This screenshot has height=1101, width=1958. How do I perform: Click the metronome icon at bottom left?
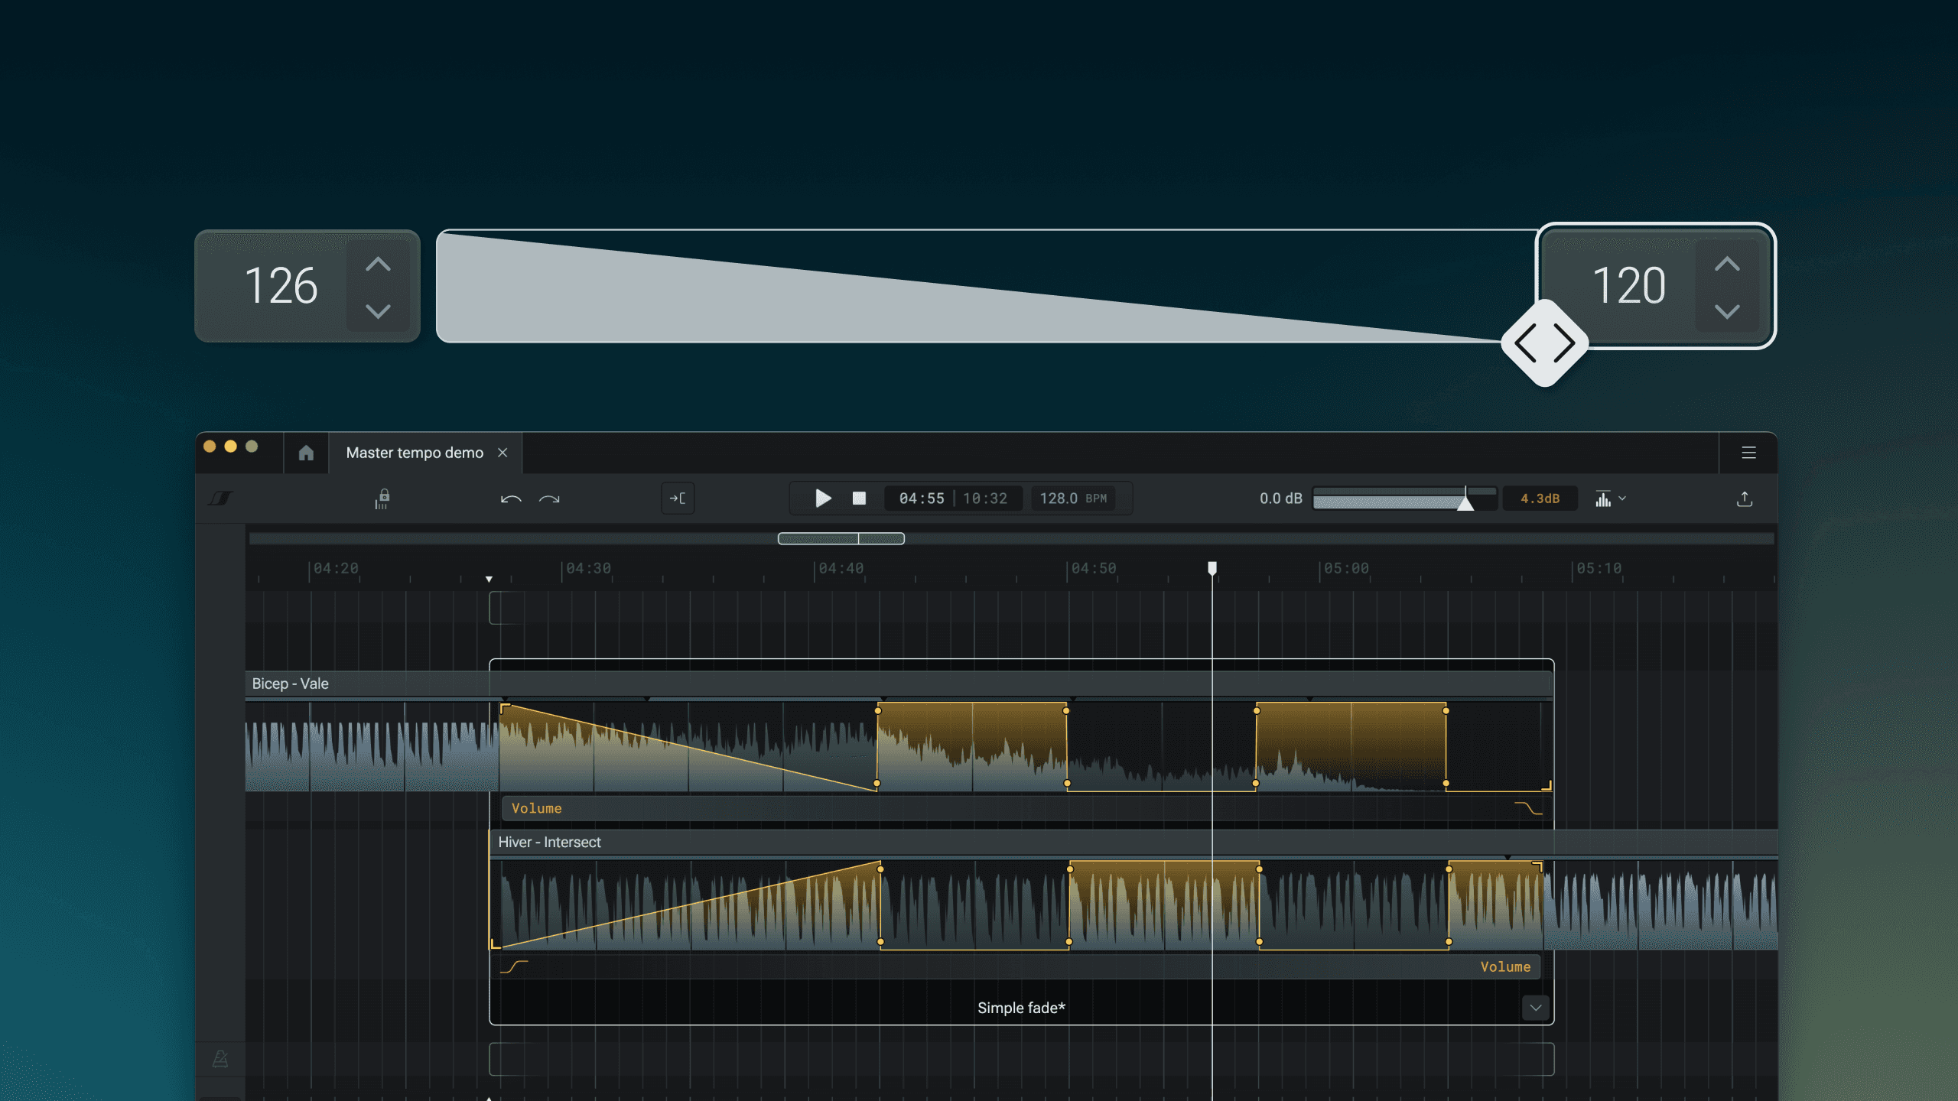click(220, 1059)
